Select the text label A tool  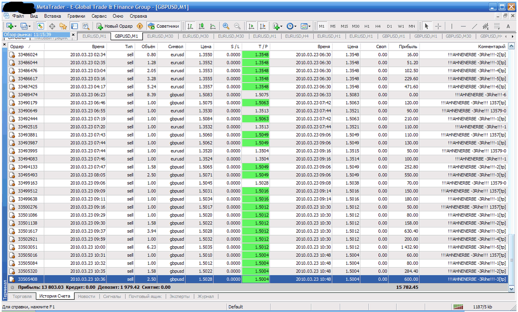[508, 26]
